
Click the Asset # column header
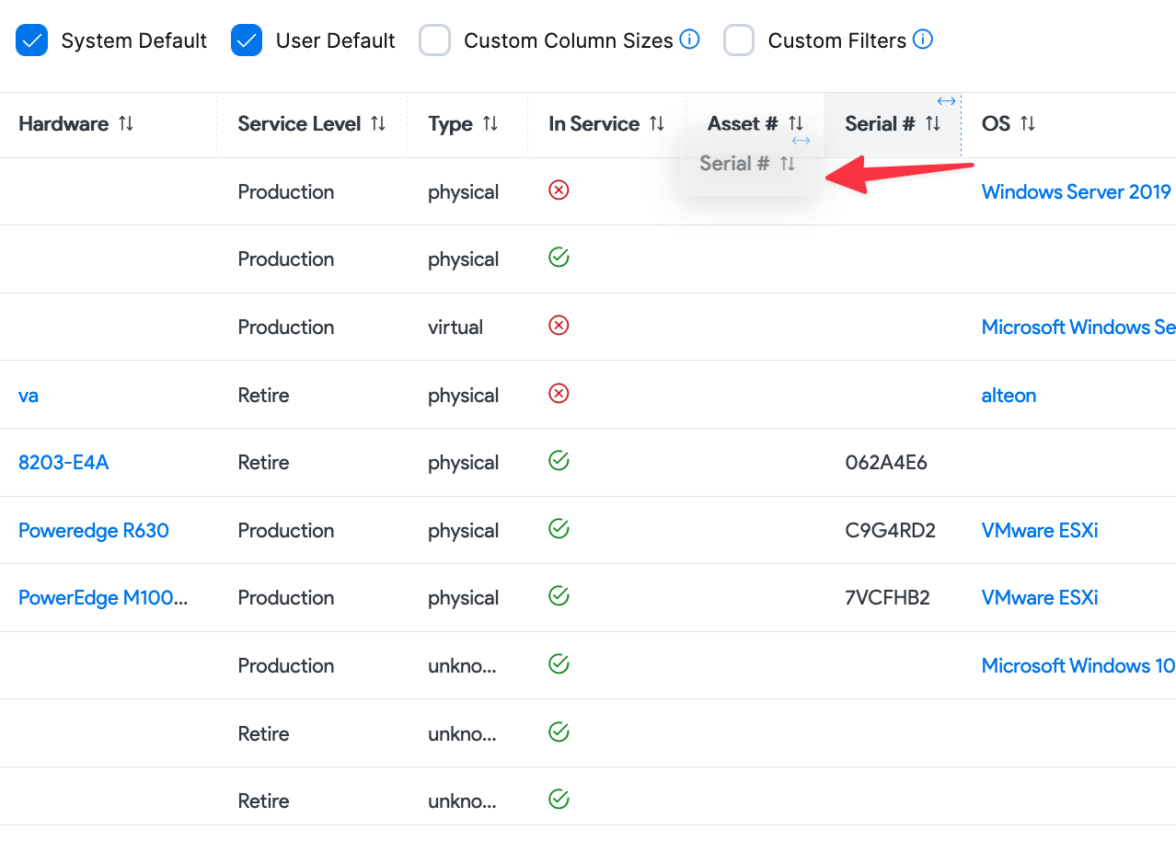pos(742,123)
